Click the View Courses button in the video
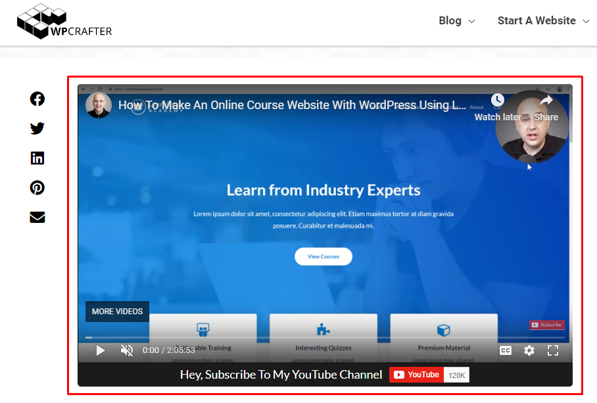 323,256
